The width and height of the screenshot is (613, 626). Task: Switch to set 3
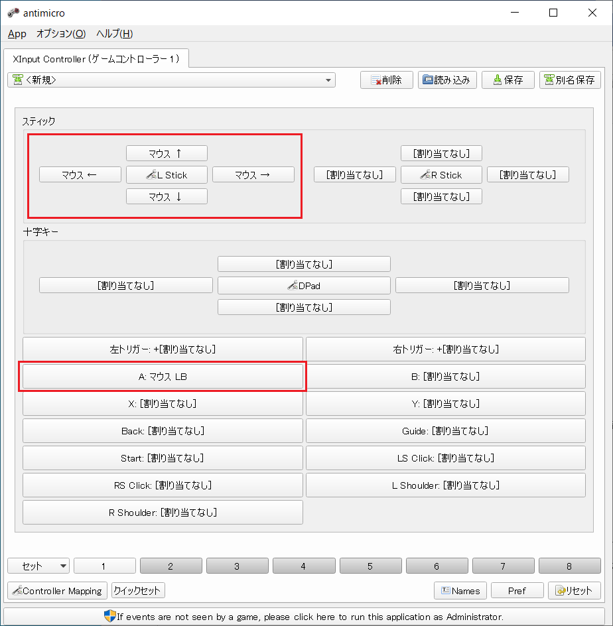tap(238, 566)
